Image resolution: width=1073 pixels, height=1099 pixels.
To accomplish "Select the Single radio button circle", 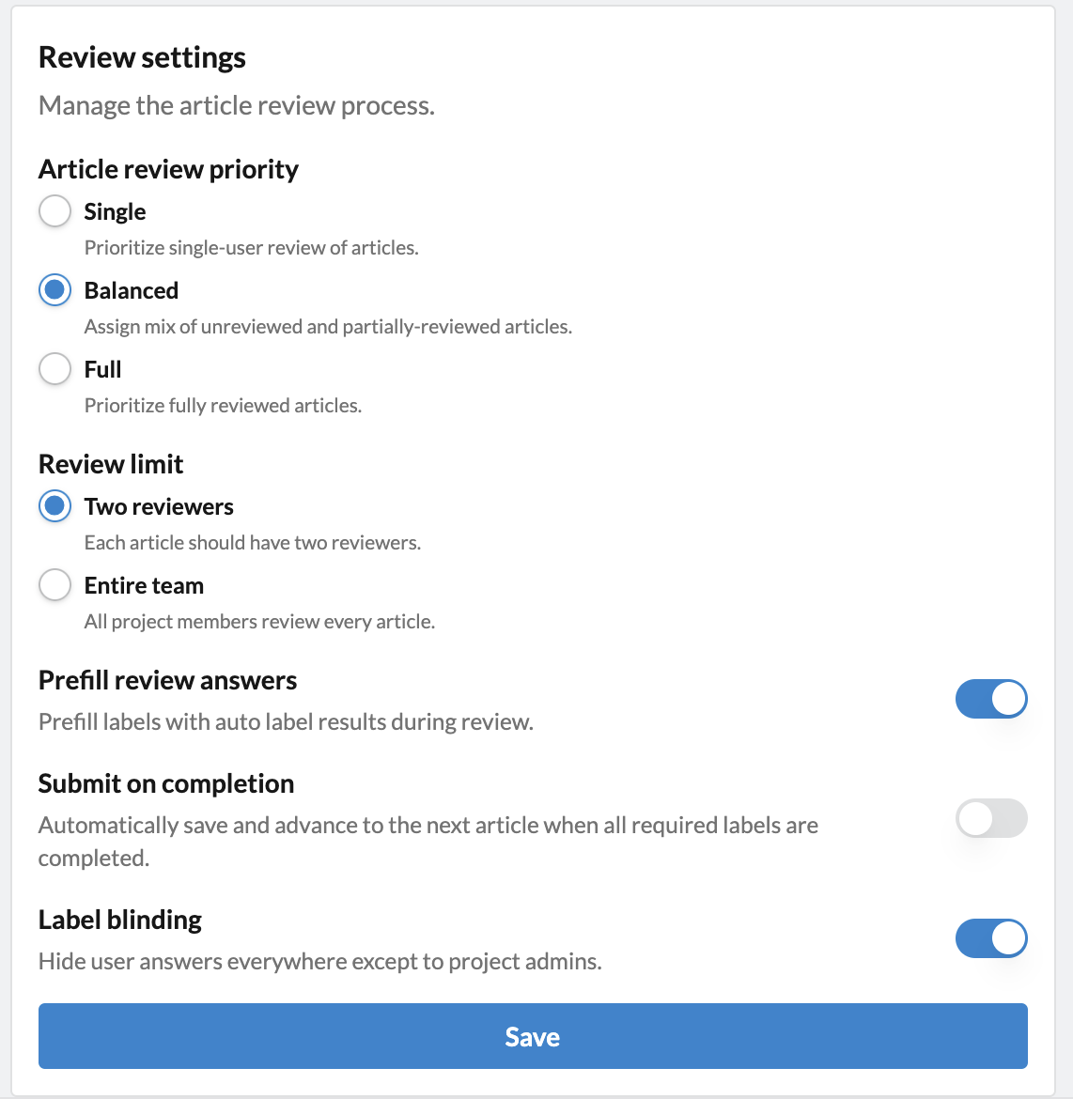I will 54,211.
